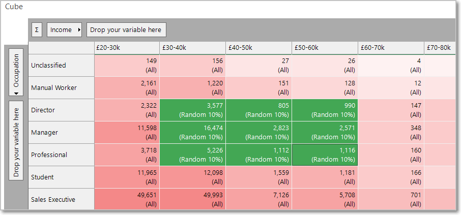
Task: Select the £50-60k column header
Action: (325, 48)
